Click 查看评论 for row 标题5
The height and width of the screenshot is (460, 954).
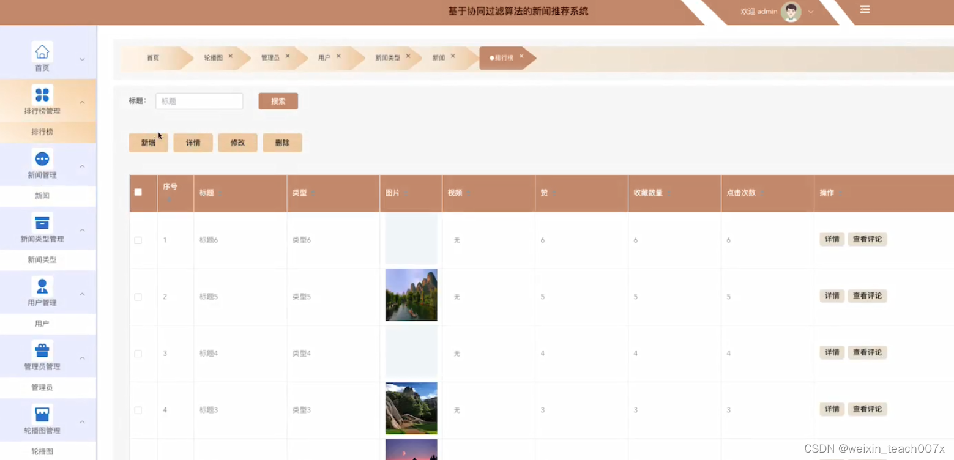tap(867, 296)
